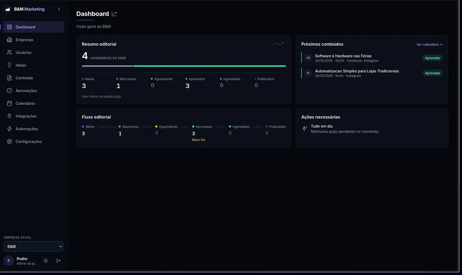Open the Dashboard menu item
This screenshot has height=275, width=462.
coord(34,27)
